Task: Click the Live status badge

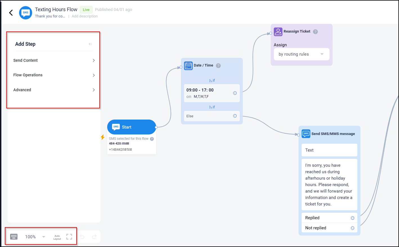Action: click(86, 10)
